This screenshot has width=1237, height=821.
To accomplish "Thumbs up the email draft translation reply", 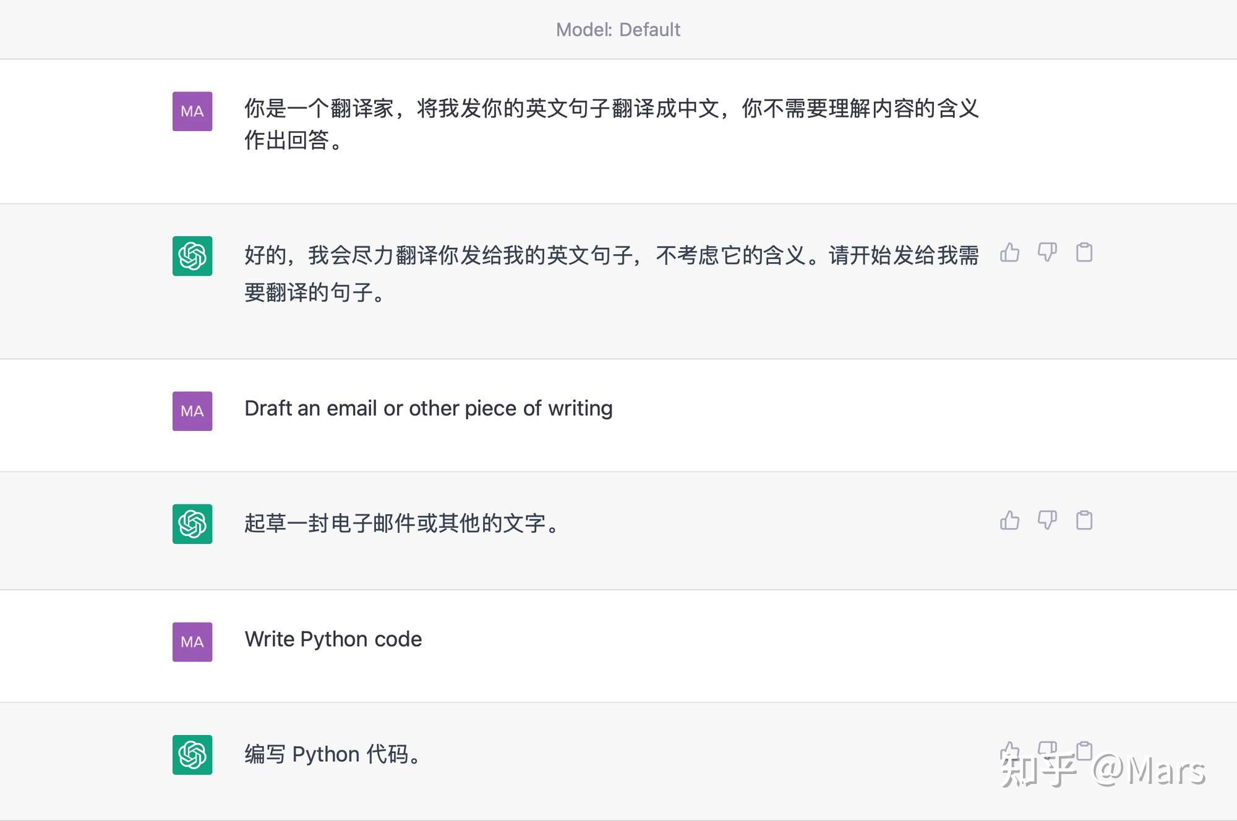I will [x=1010, y=521].
